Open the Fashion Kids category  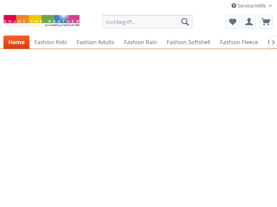51,42
